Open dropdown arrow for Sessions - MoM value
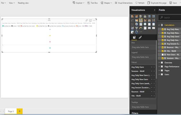 click(x=152, y=71)
